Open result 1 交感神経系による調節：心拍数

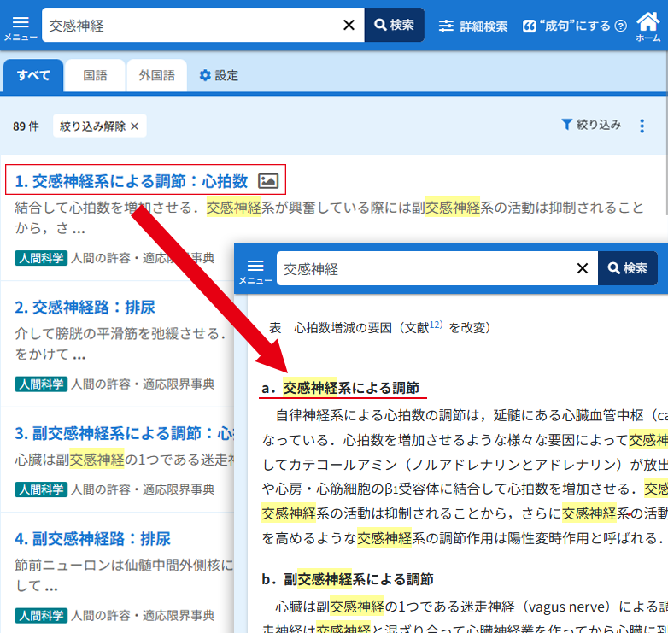click(x=132, y=180)
